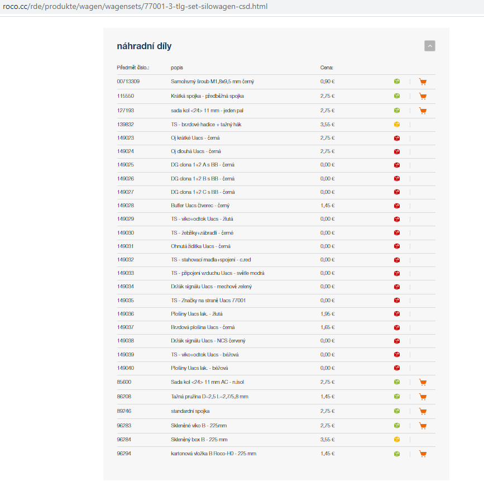Add sada kol 127193 to shopping cart

tap(423, 111)
